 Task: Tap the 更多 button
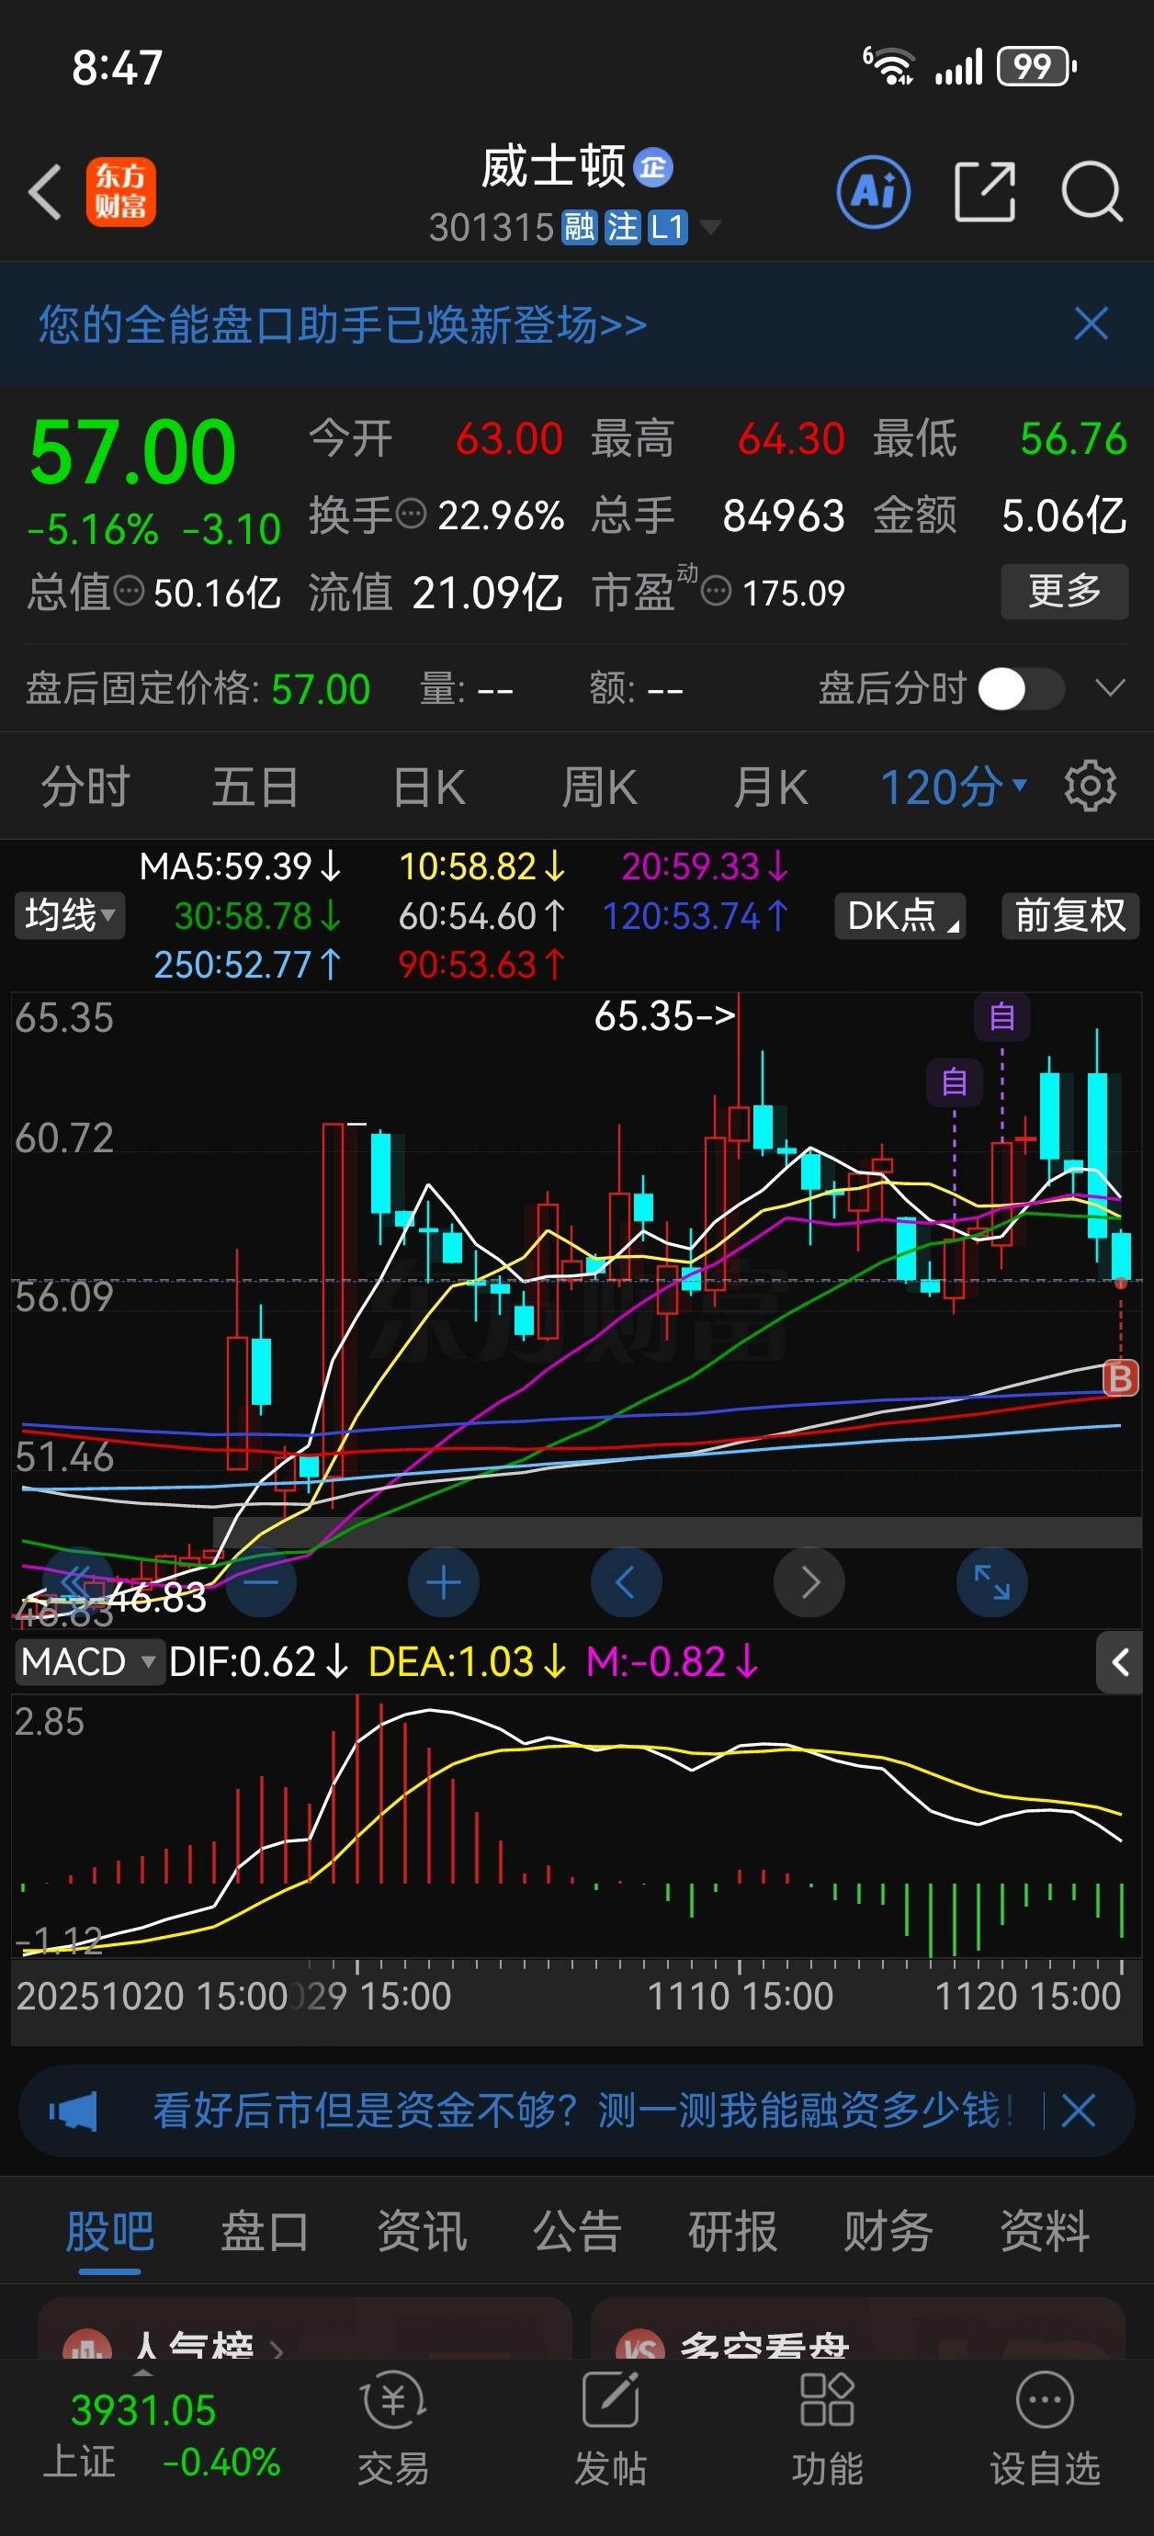(x=1064, y=591)
